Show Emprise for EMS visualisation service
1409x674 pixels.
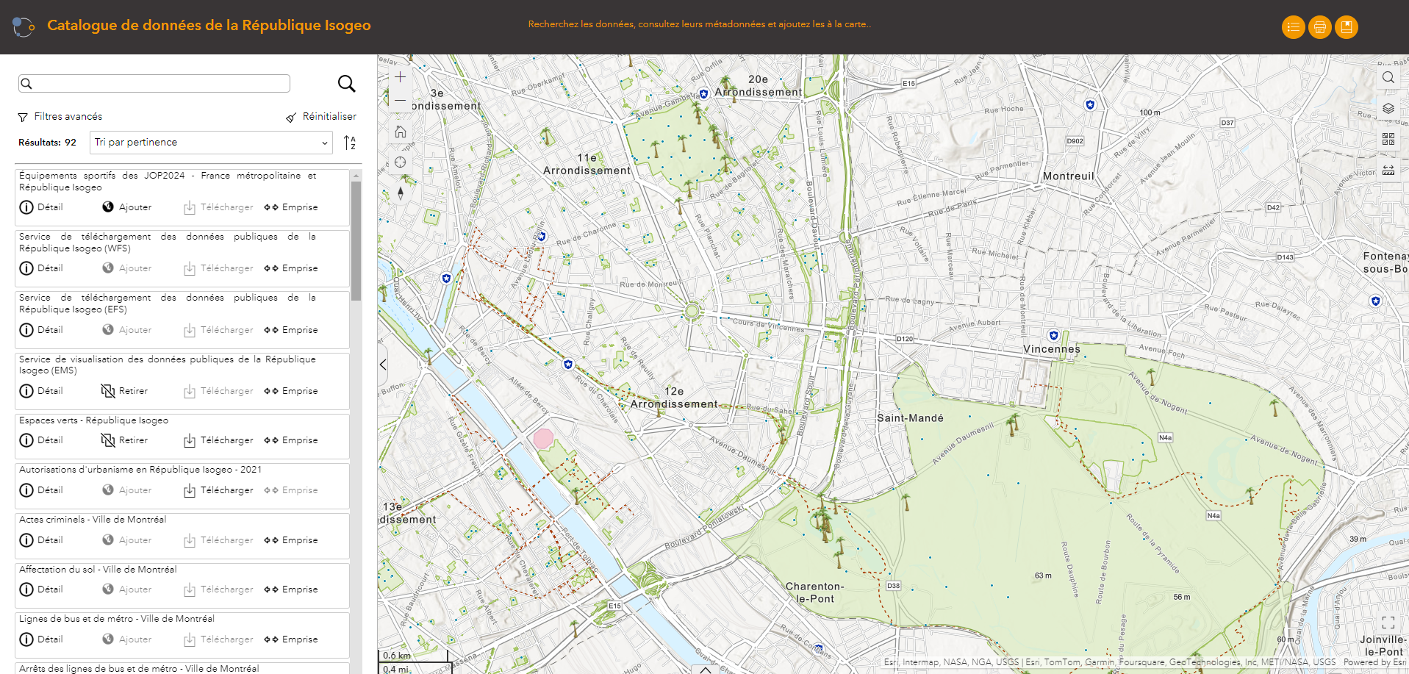pos(291,391)
